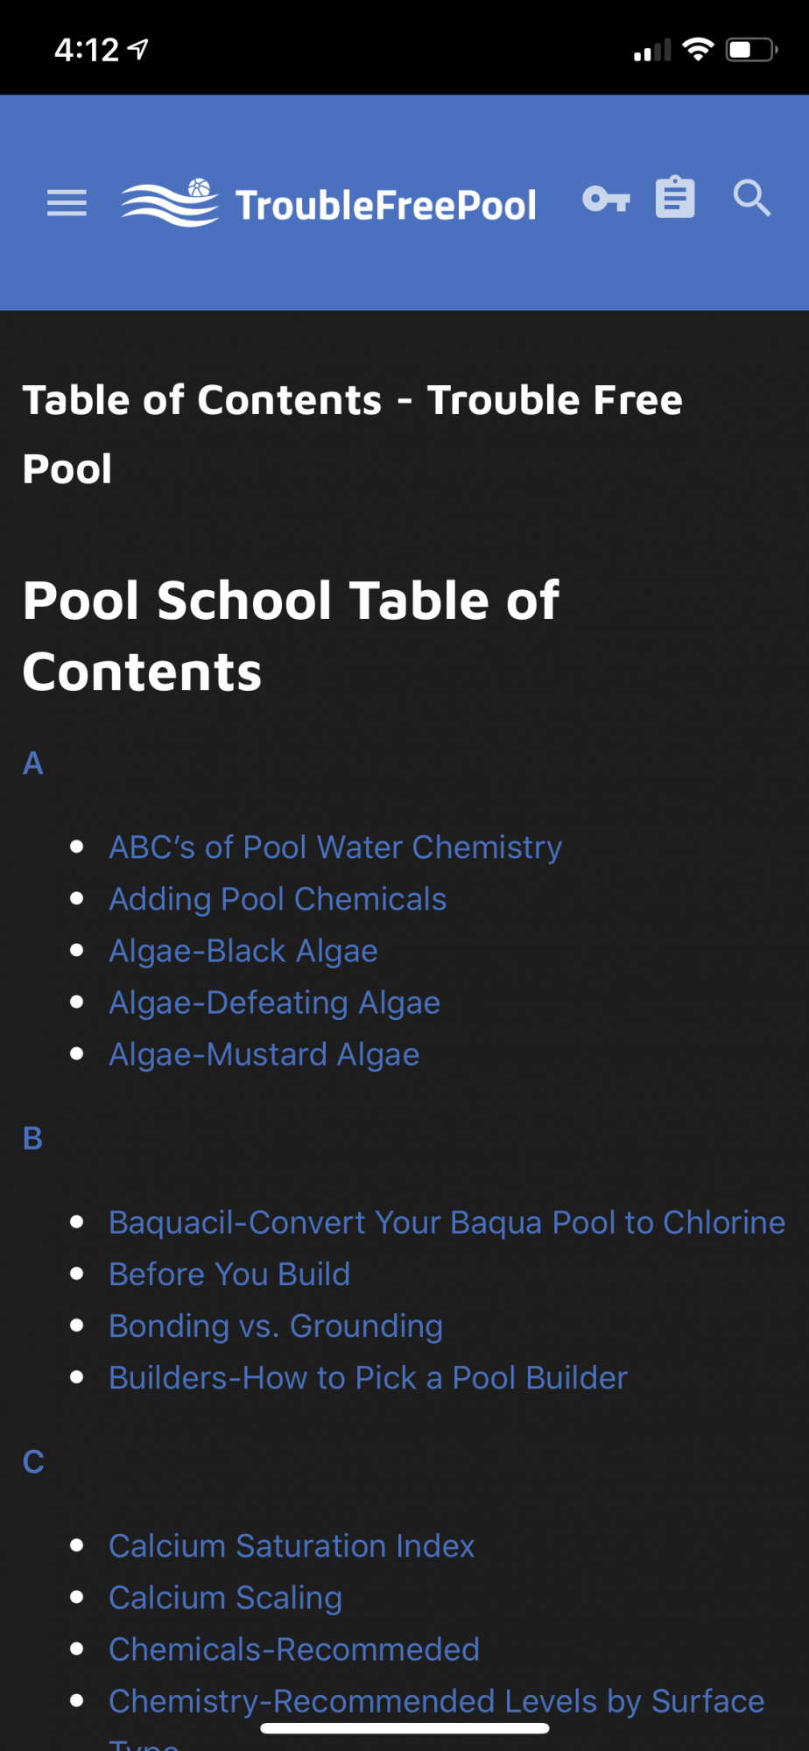Open Bonding vs. Grounding article
This screenshot has width=809, height=1751.
pos(276,1326)
